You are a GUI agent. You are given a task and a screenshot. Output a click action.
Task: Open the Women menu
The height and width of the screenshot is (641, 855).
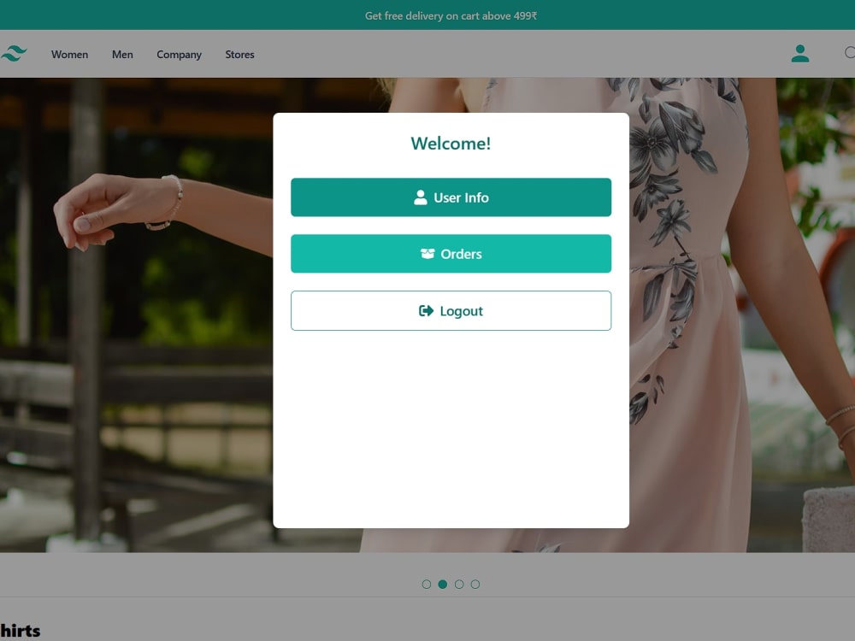[x=70, y=55]
